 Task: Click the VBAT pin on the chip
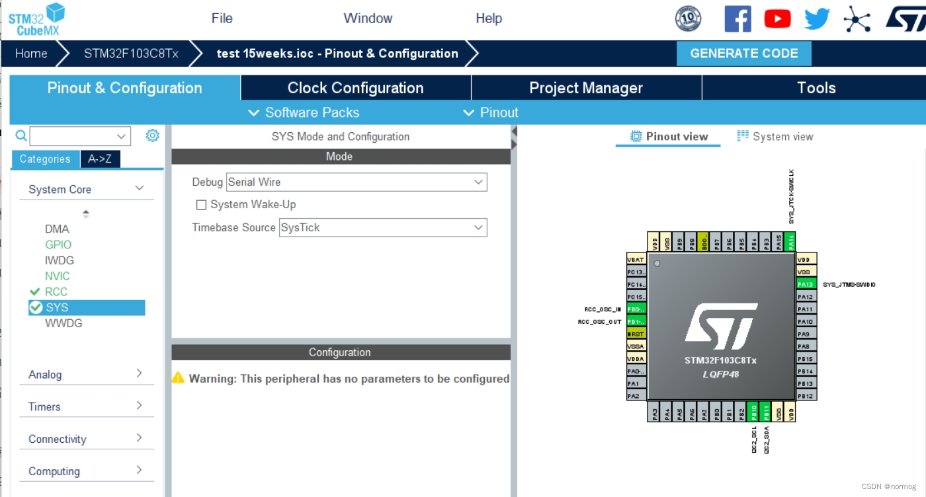[636, 259]
